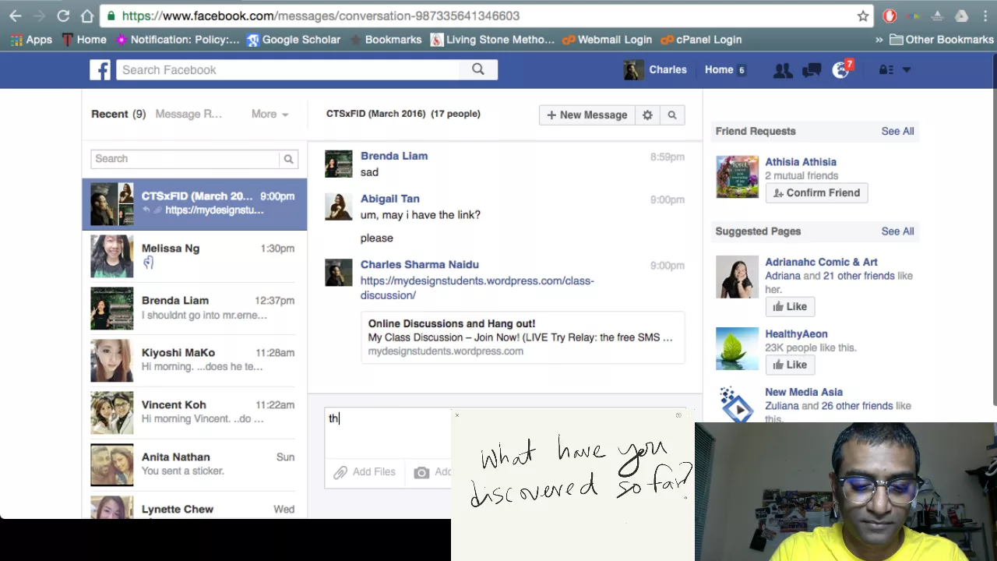Click the conversation list search magnifier
Screen dimensions: 997x561
(288, 159)
